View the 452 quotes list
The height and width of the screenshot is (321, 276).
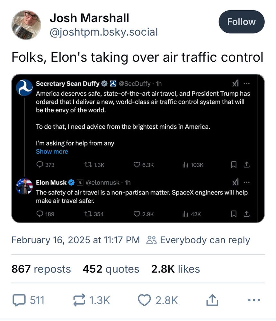tap(111, 269)
